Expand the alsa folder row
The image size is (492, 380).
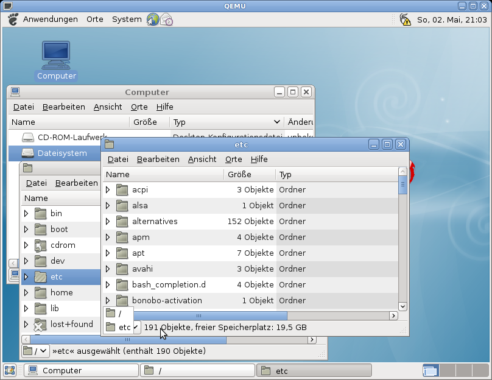[x=108, y=206]
